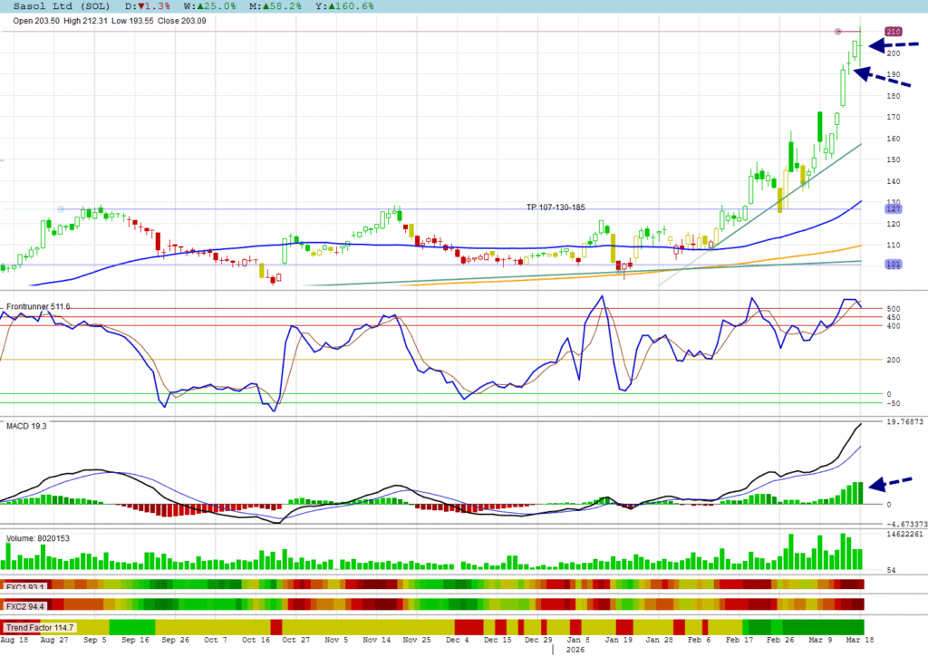The image size is (928, 666).
Task: Open the MACD 19.3 indicator label
Action: (x=25, y=426)
